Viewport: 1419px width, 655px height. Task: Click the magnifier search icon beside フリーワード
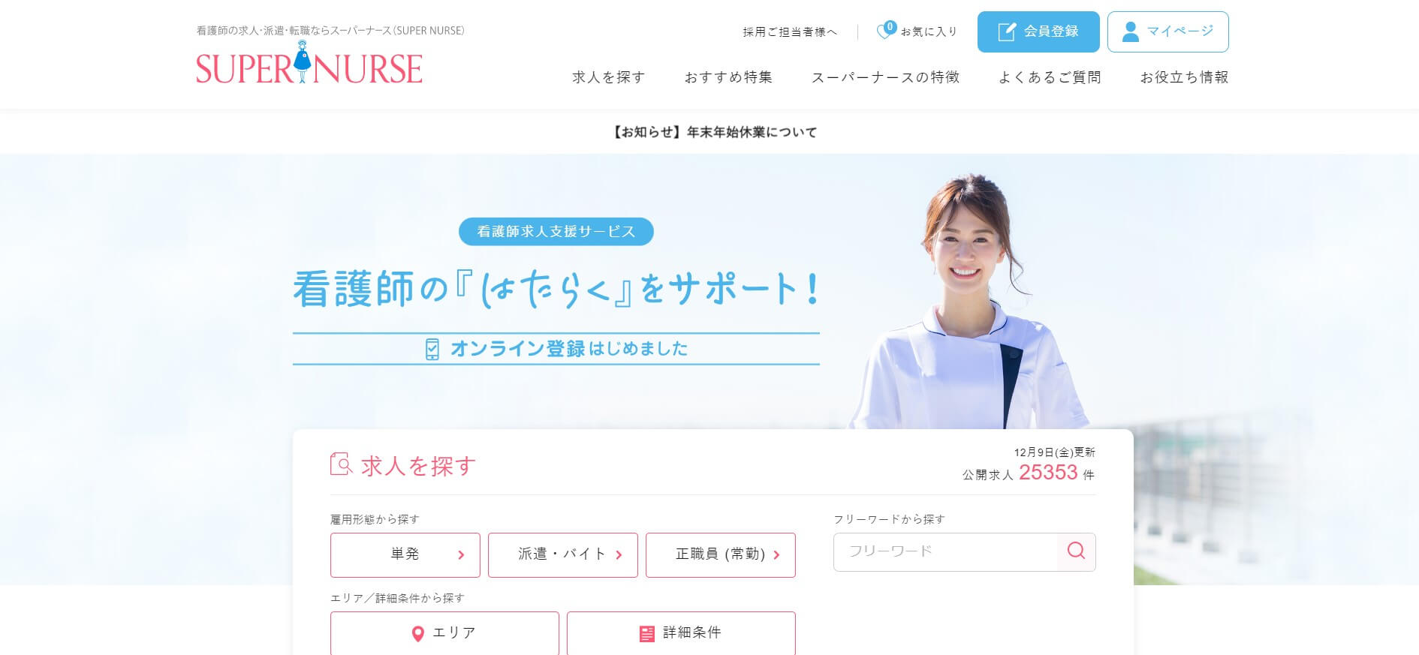pos(1076,551)
